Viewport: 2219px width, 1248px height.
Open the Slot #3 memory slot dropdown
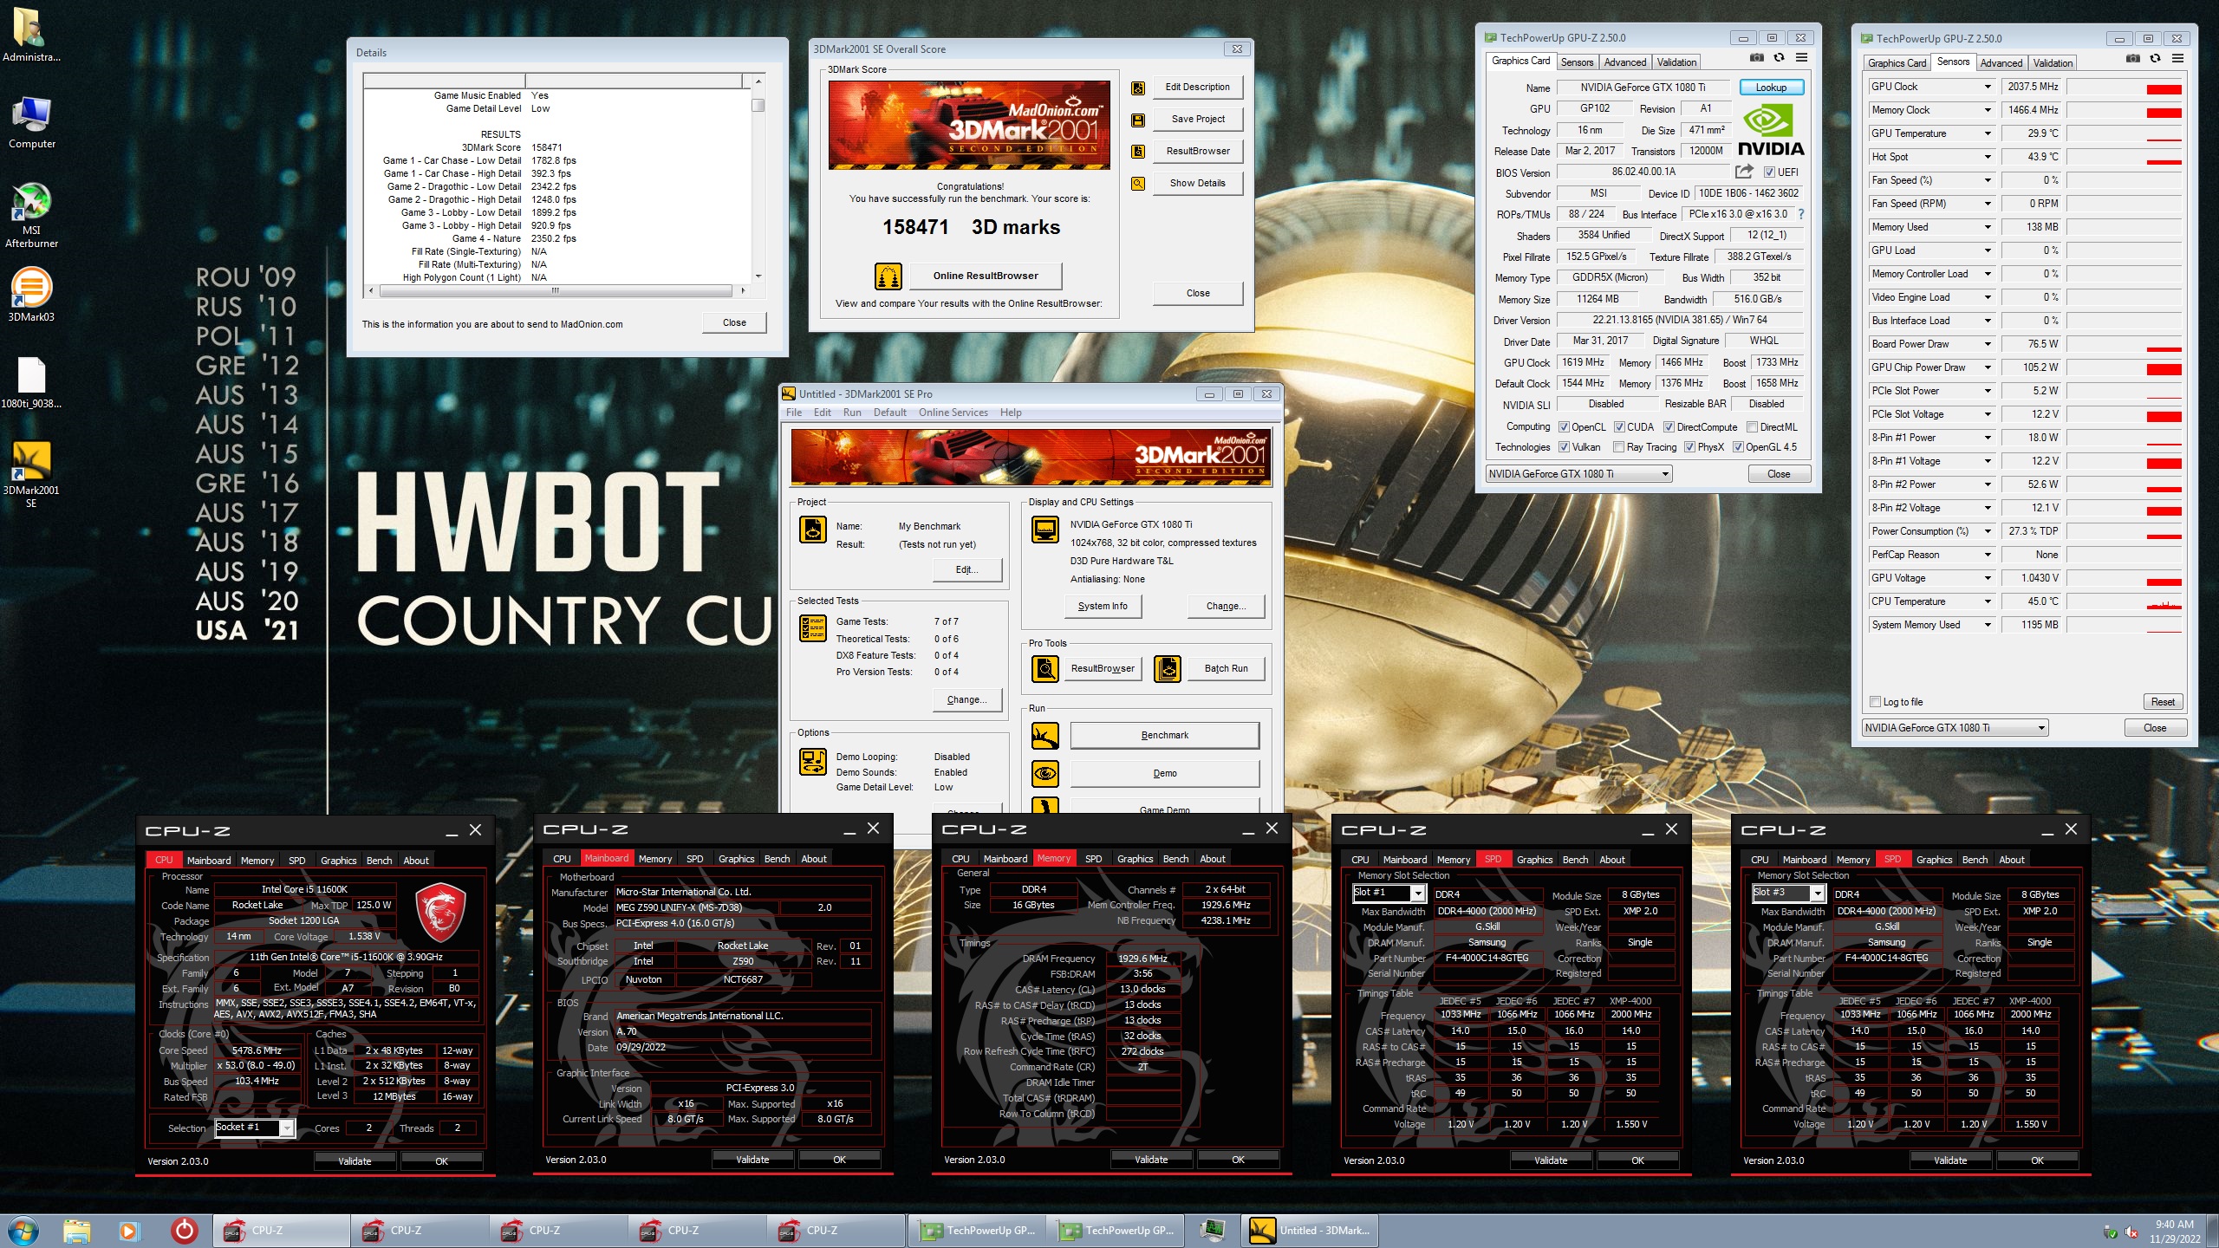click(1789, 893)
